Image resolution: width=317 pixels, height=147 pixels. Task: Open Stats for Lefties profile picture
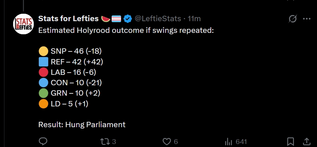[x=24, y=24]
